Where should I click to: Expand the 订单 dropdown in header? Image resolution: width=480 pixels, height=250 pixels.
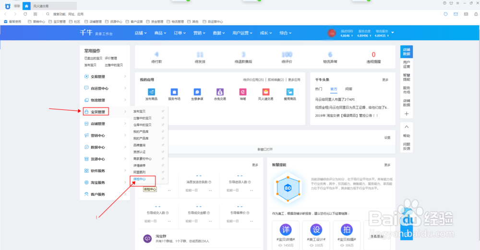180,33
